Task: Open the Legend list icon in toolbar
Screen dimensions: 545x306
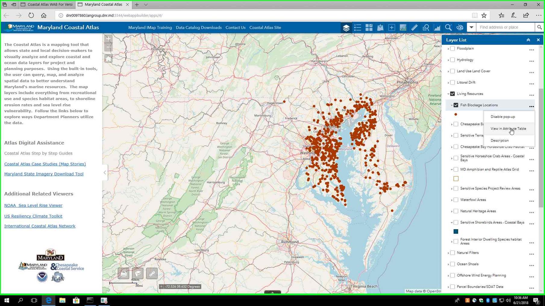Action: (x=358, y=27)
